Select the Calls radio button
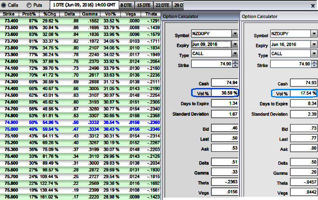The image size is (318, 200). click(4, 5)
